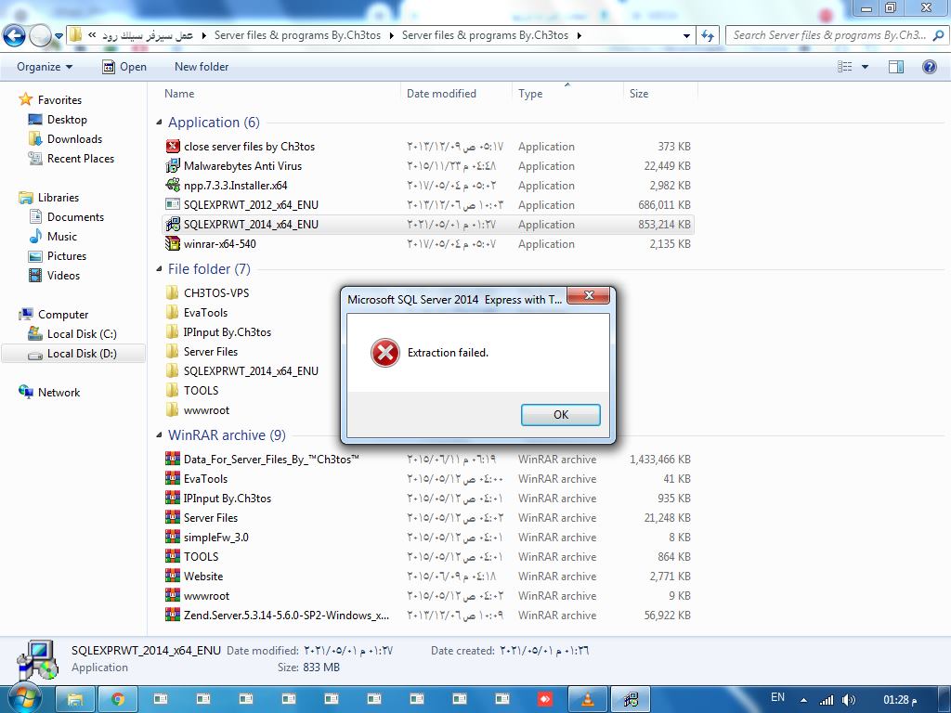
Task: Select the Website archive icon
Action: (x=173, y=576)
